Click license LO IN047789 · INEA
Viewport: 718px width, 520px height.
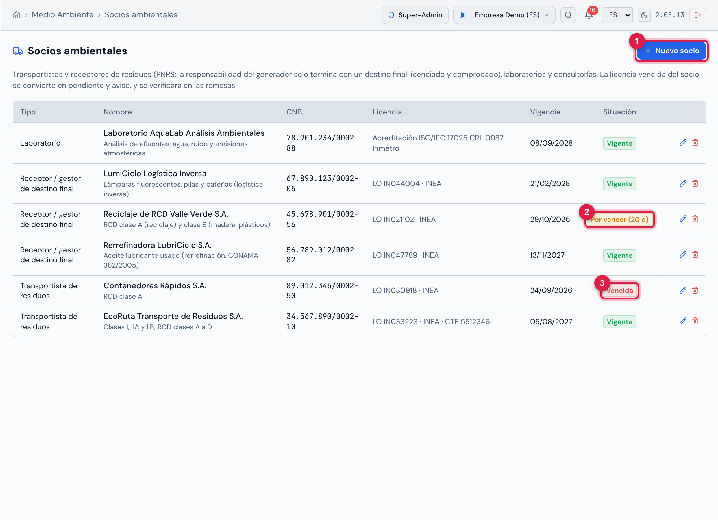pyautogui.click(x=405, y=255)
